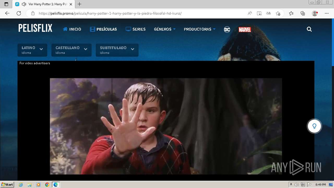Screen dimensions: 334x188
Task: Show desktop via tray button
Action: pos(331,185)
